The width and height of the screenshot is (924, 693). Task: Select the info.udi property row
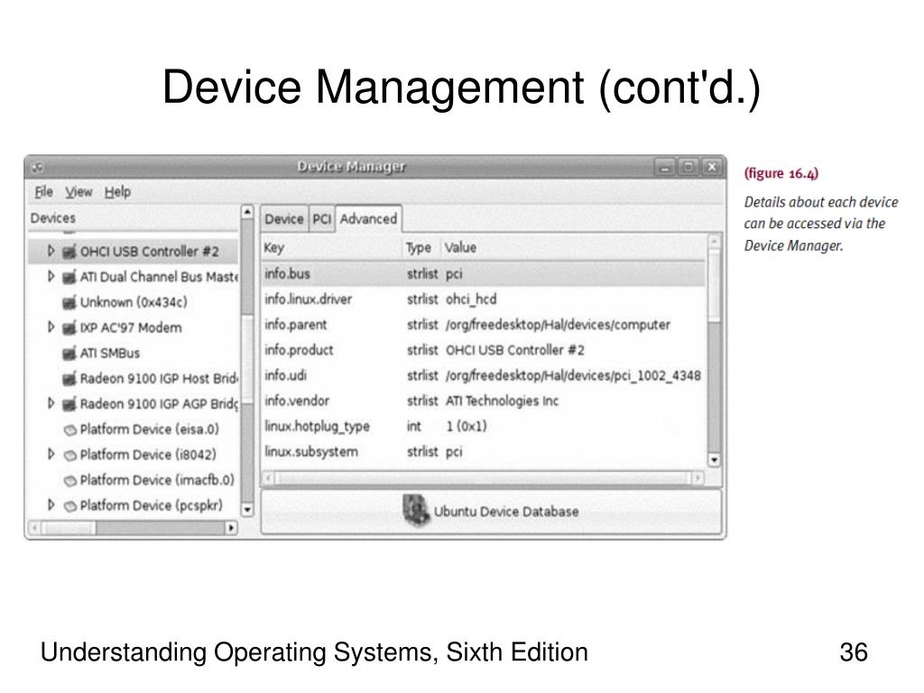click(484, 375)
